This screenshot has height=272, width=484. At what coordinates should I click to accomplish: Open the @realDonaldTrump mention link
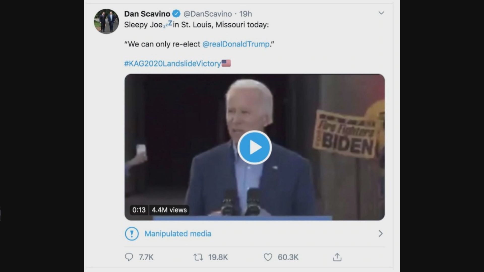click(236, 44)
